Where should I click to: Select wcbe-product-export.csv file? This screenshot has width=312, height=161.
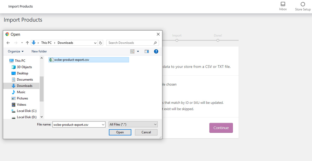[x=71, y=60]
